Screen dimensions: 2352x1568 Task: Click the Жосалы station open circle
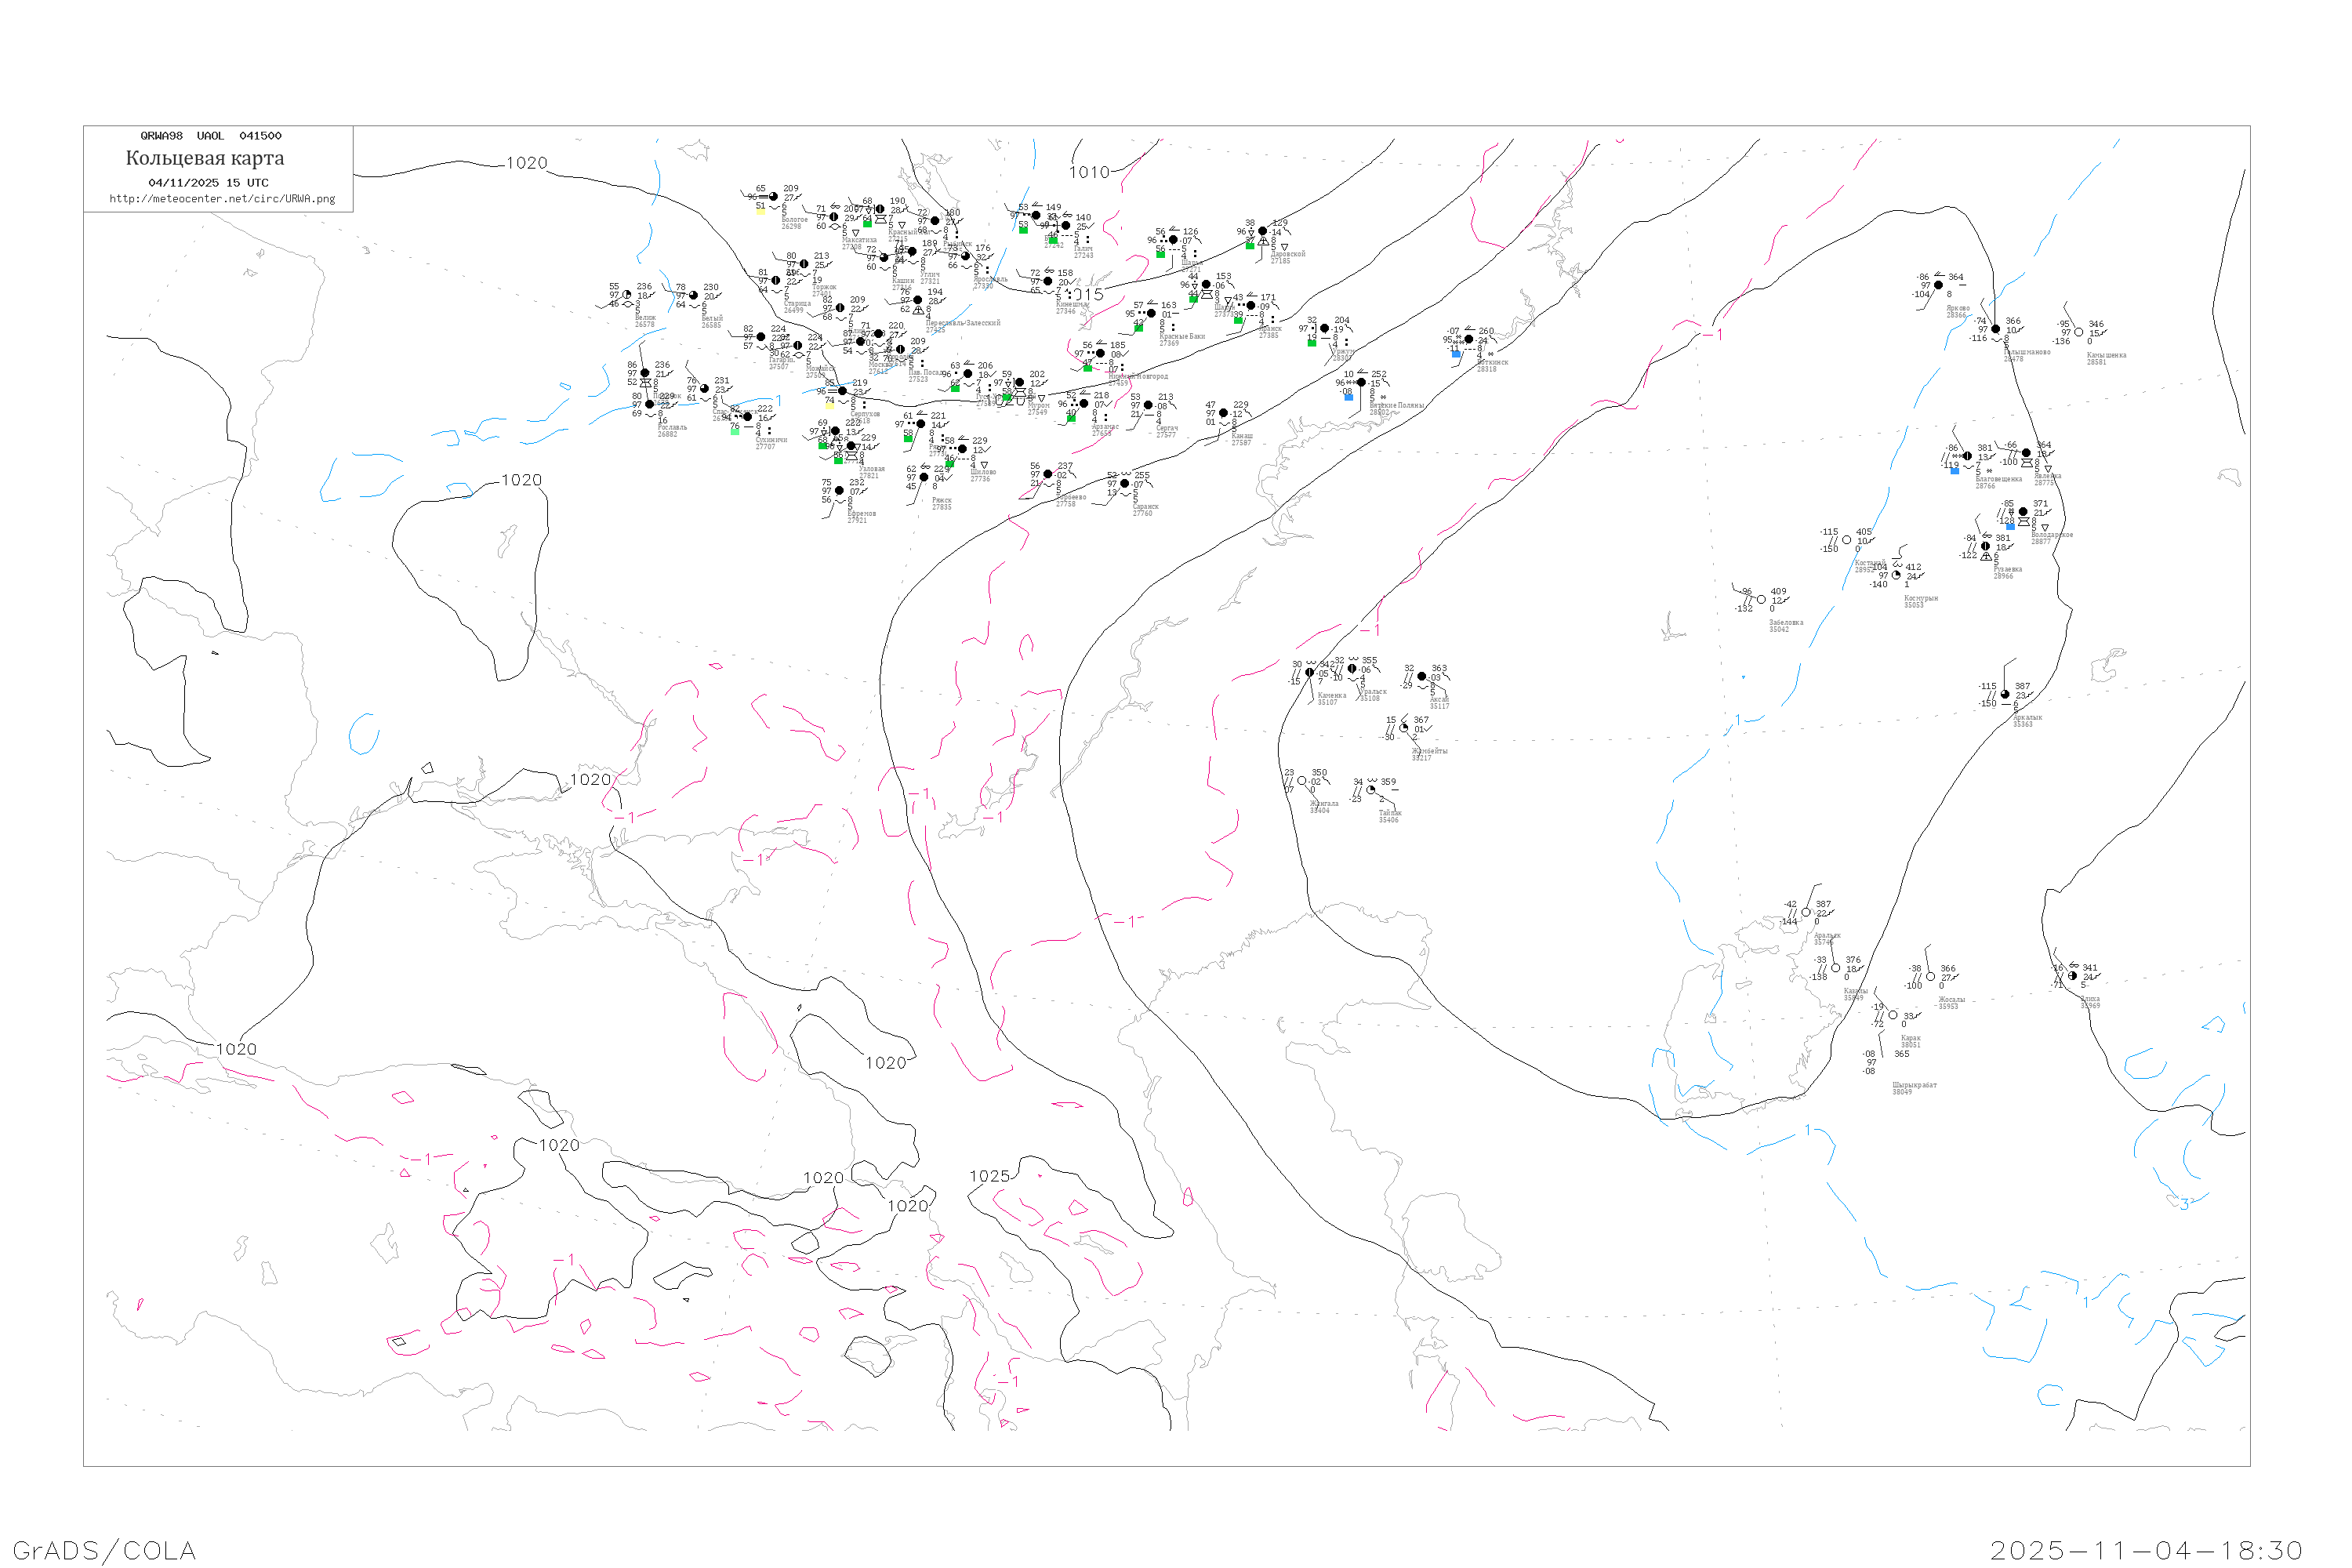point(1930,976)
